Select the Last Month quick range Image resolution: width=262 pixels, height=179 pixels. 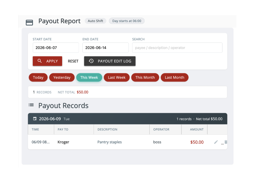click(174, 77)
